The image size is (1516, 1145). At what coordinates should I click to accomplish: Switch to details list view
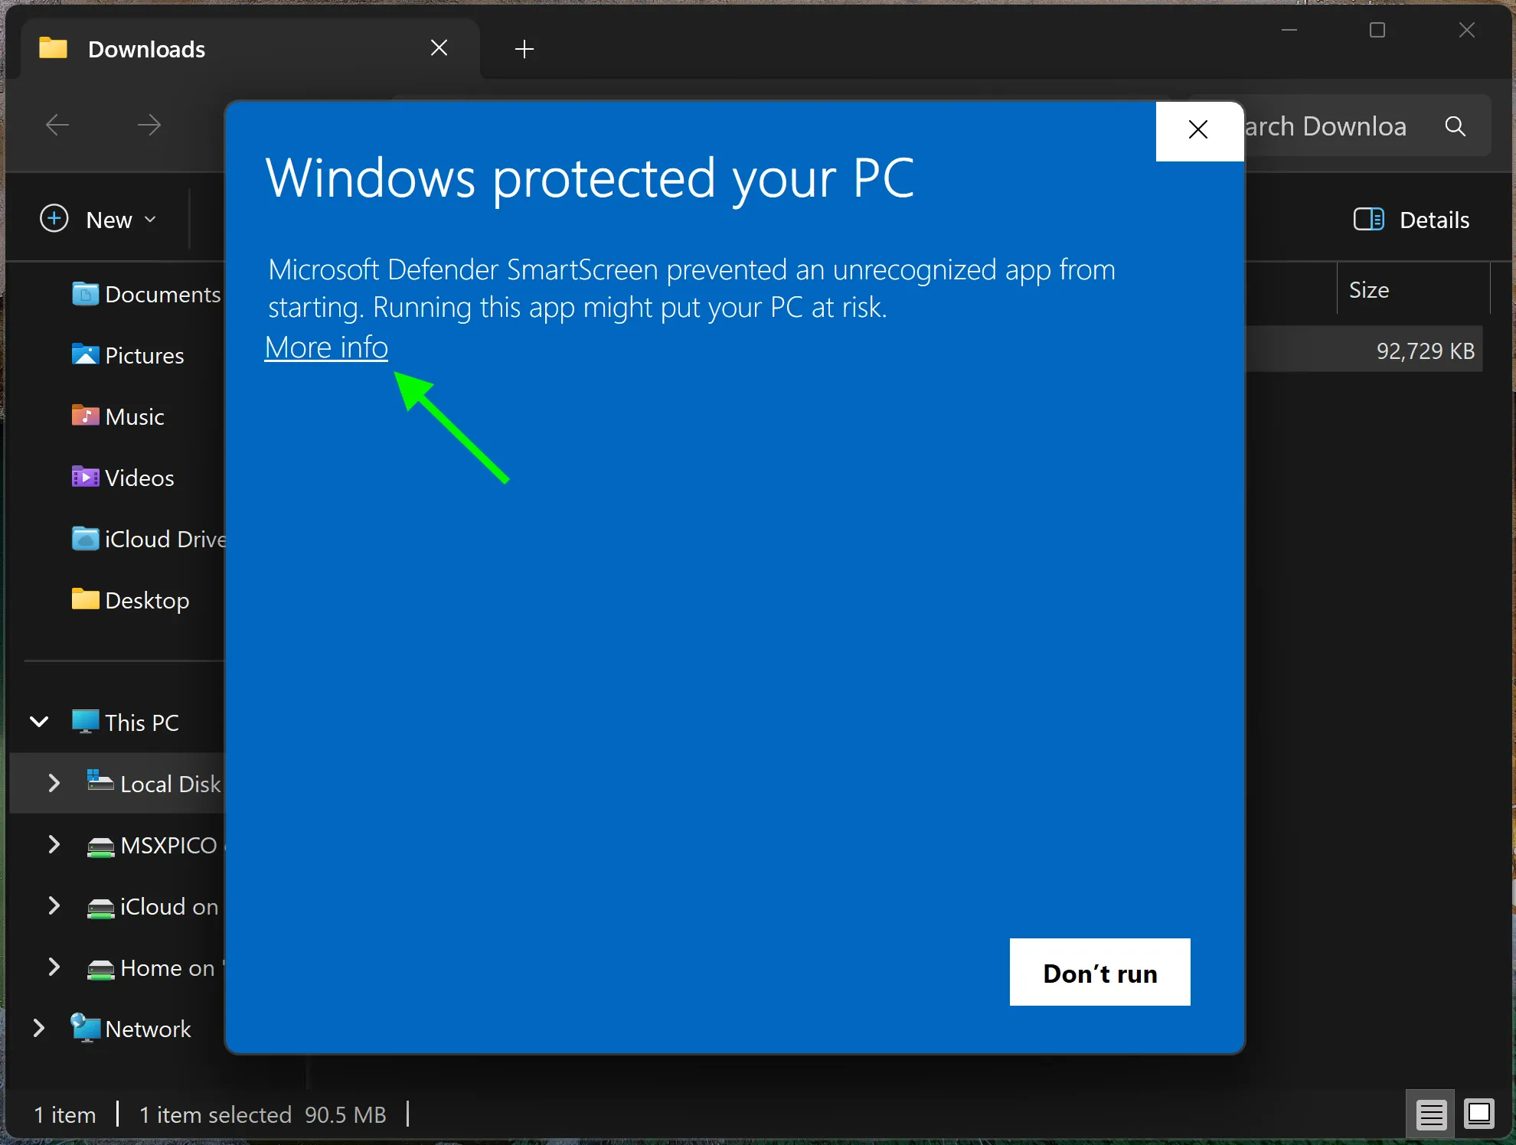(x=1430, y=1114)
